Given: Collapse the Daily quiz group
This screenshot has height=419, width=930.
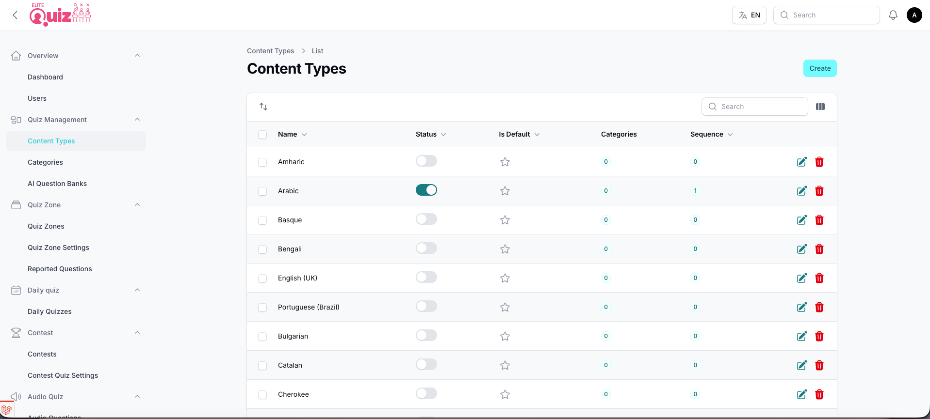Looking at the screenshot, I should [x=137, y=290].
